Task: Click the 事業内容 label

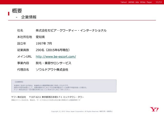Action: tap(23, 63)
